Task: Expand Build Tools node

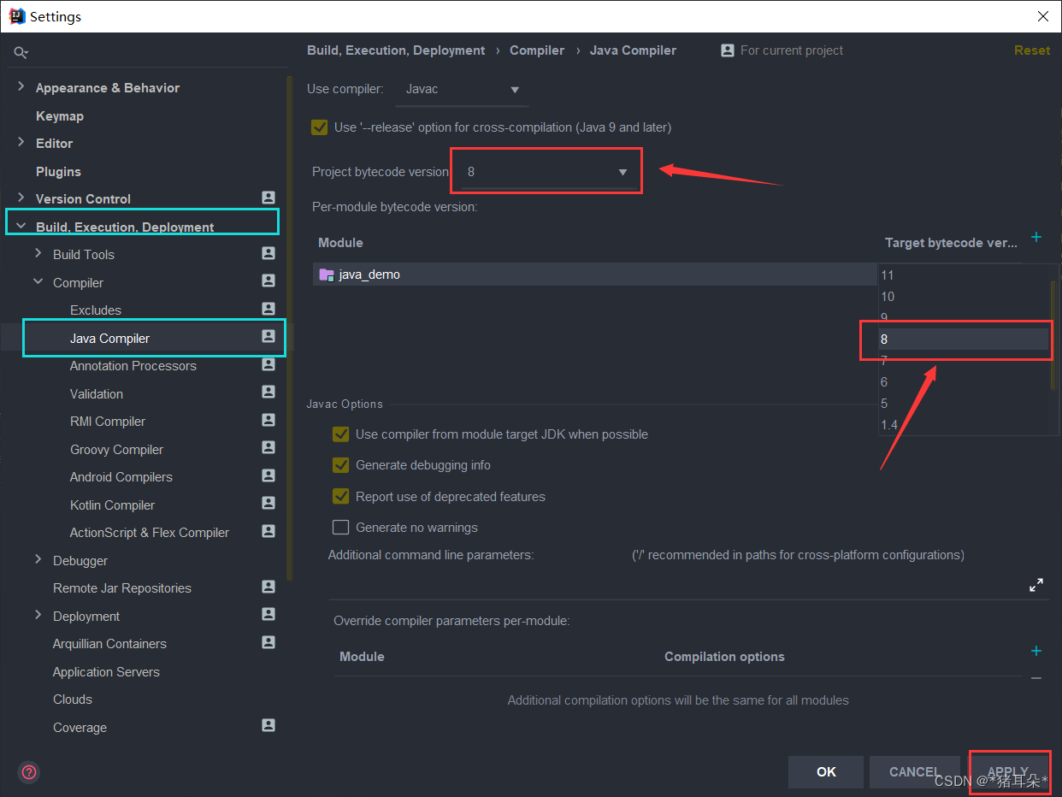Action: point(38,253)
